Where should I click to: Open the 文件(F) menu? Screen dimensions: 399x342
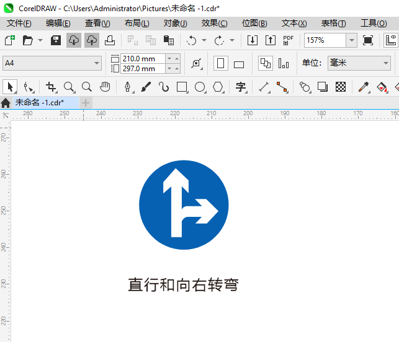point(19,24)
